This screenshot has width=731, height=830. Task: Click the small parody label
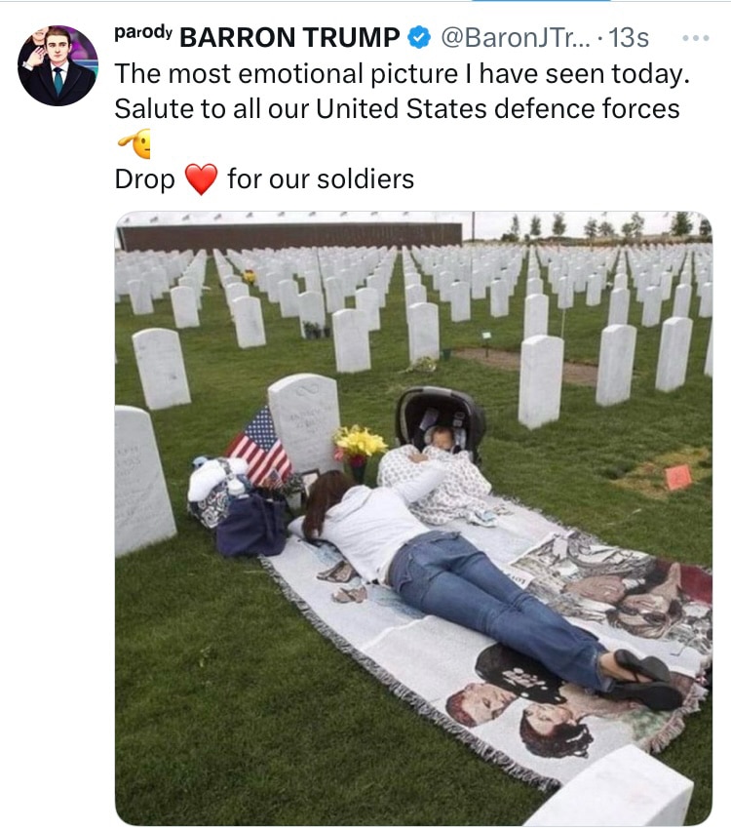click(x=143, y=32)
